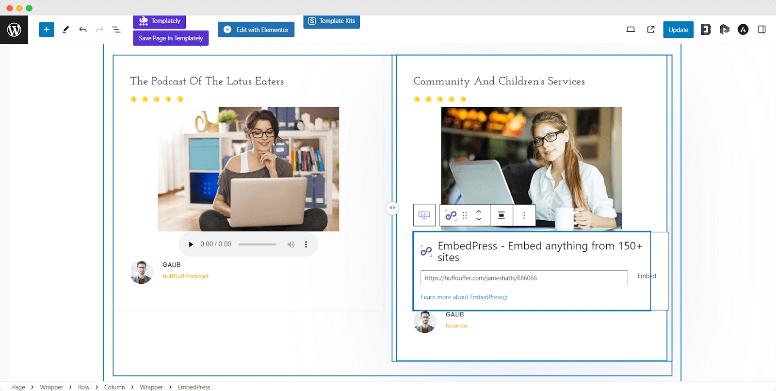The height and width of the screenshot is (391, 776).
Task: Open the Templately sidebar icon
Action: 725,30
